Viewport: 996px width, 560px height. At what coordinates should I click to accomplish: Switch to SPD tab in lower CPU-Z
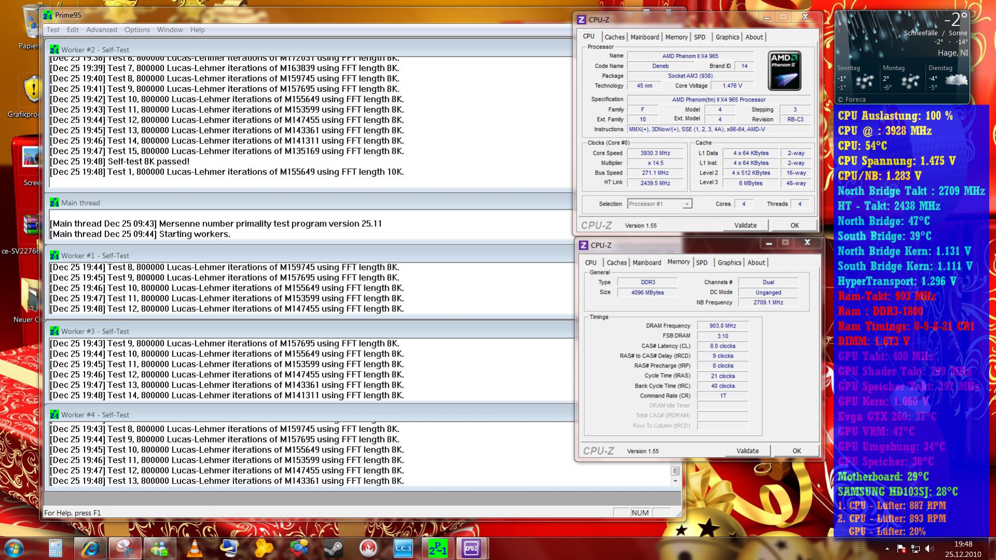click(x=702, y=263)
